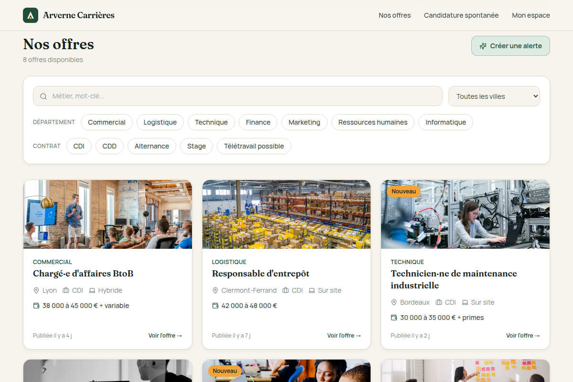The image size is (573, 382).
Task: Click the Métier, mot-clé search field
Action: coord(238,96)
